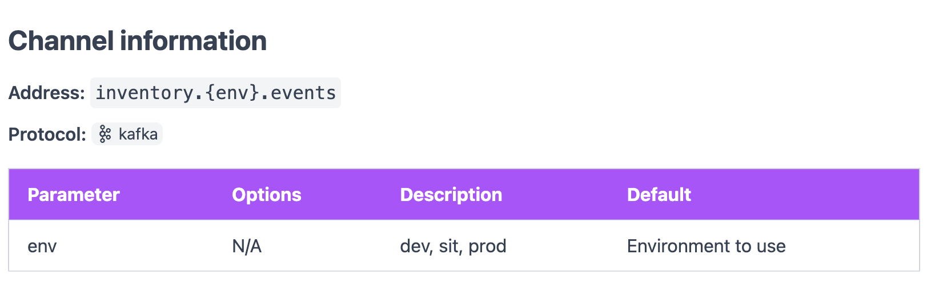Click the Kafka protocol icon
947x295 pixels.
[105, 134]
